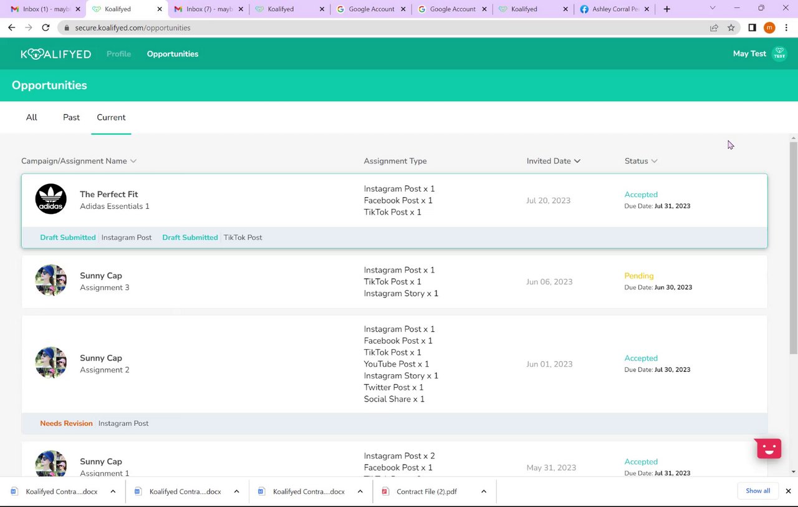This screenshot has width=798, height=507.
Task: Open The Perfect Fit campaign
Action: 109,194
